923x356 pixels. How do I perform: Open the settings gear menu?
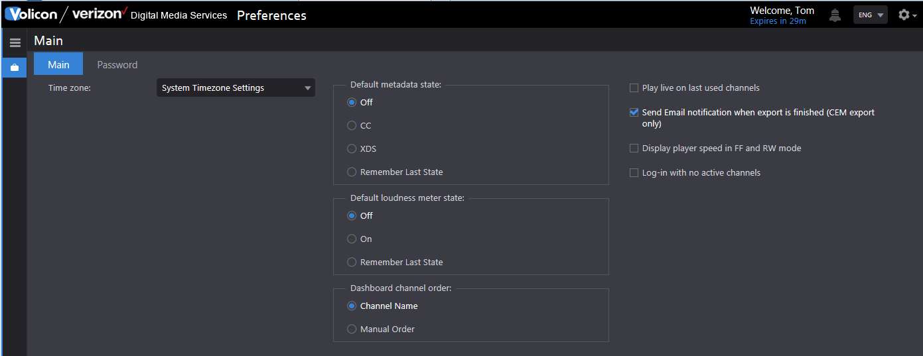coord(904,15)
